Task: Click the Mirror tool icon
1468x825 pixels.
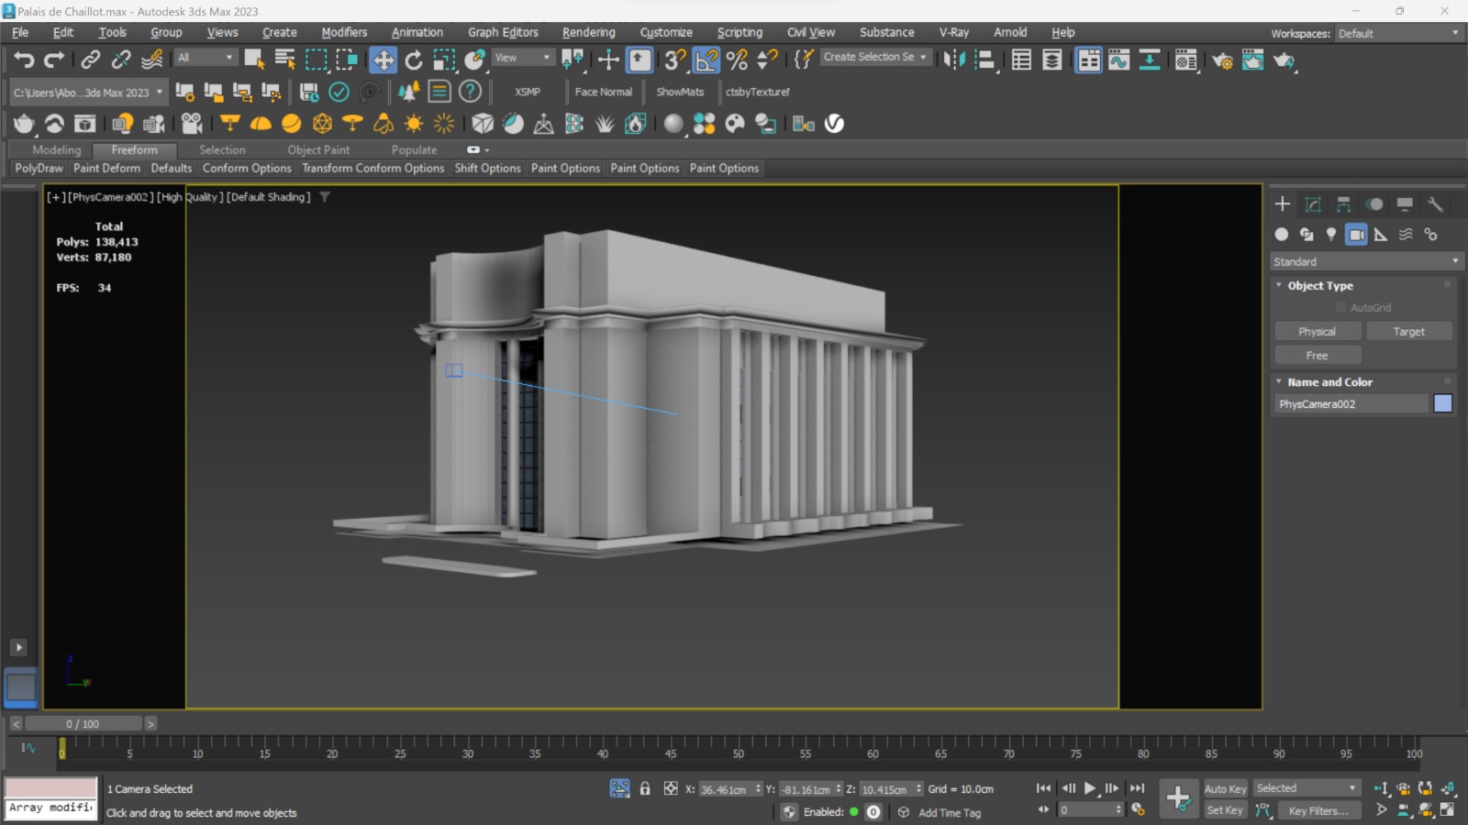Action: pos(954,60)
